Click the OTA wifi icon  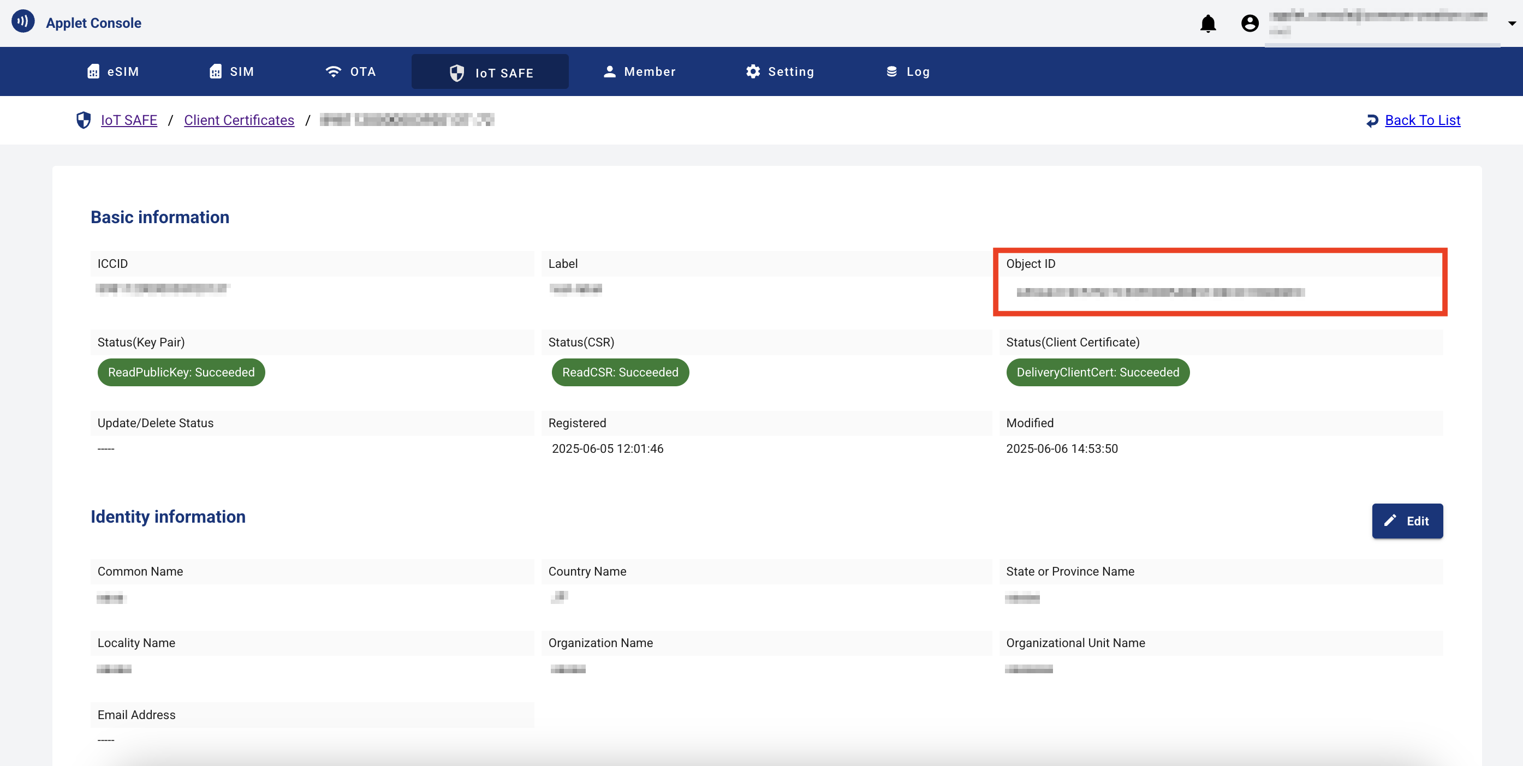click(334, 71)
